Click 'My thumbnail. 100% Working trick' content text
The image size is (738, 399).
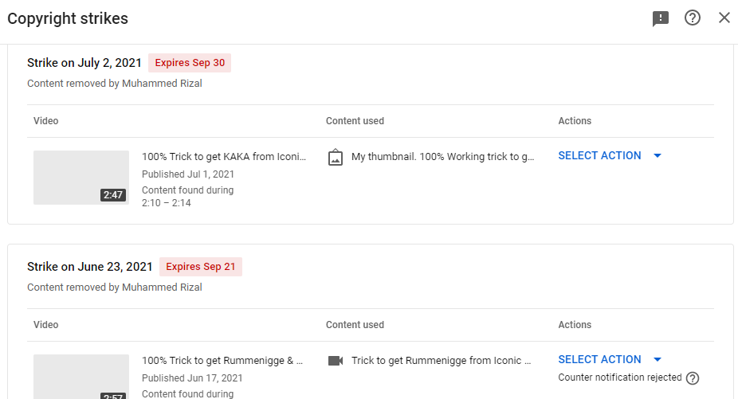[443, 157]
